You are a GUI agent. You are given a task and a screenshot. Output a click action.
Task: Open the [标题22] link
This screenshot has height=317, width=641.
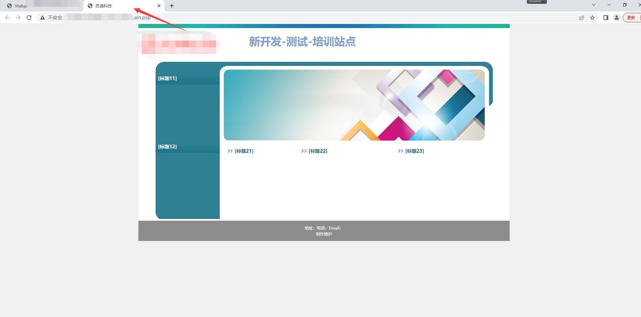coord(318,151)
